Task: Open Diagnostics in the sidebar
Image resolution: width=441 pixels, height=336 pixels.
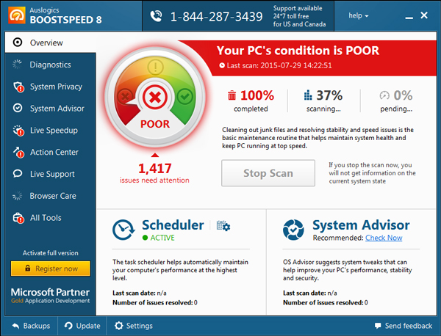Action: [50, 65]
